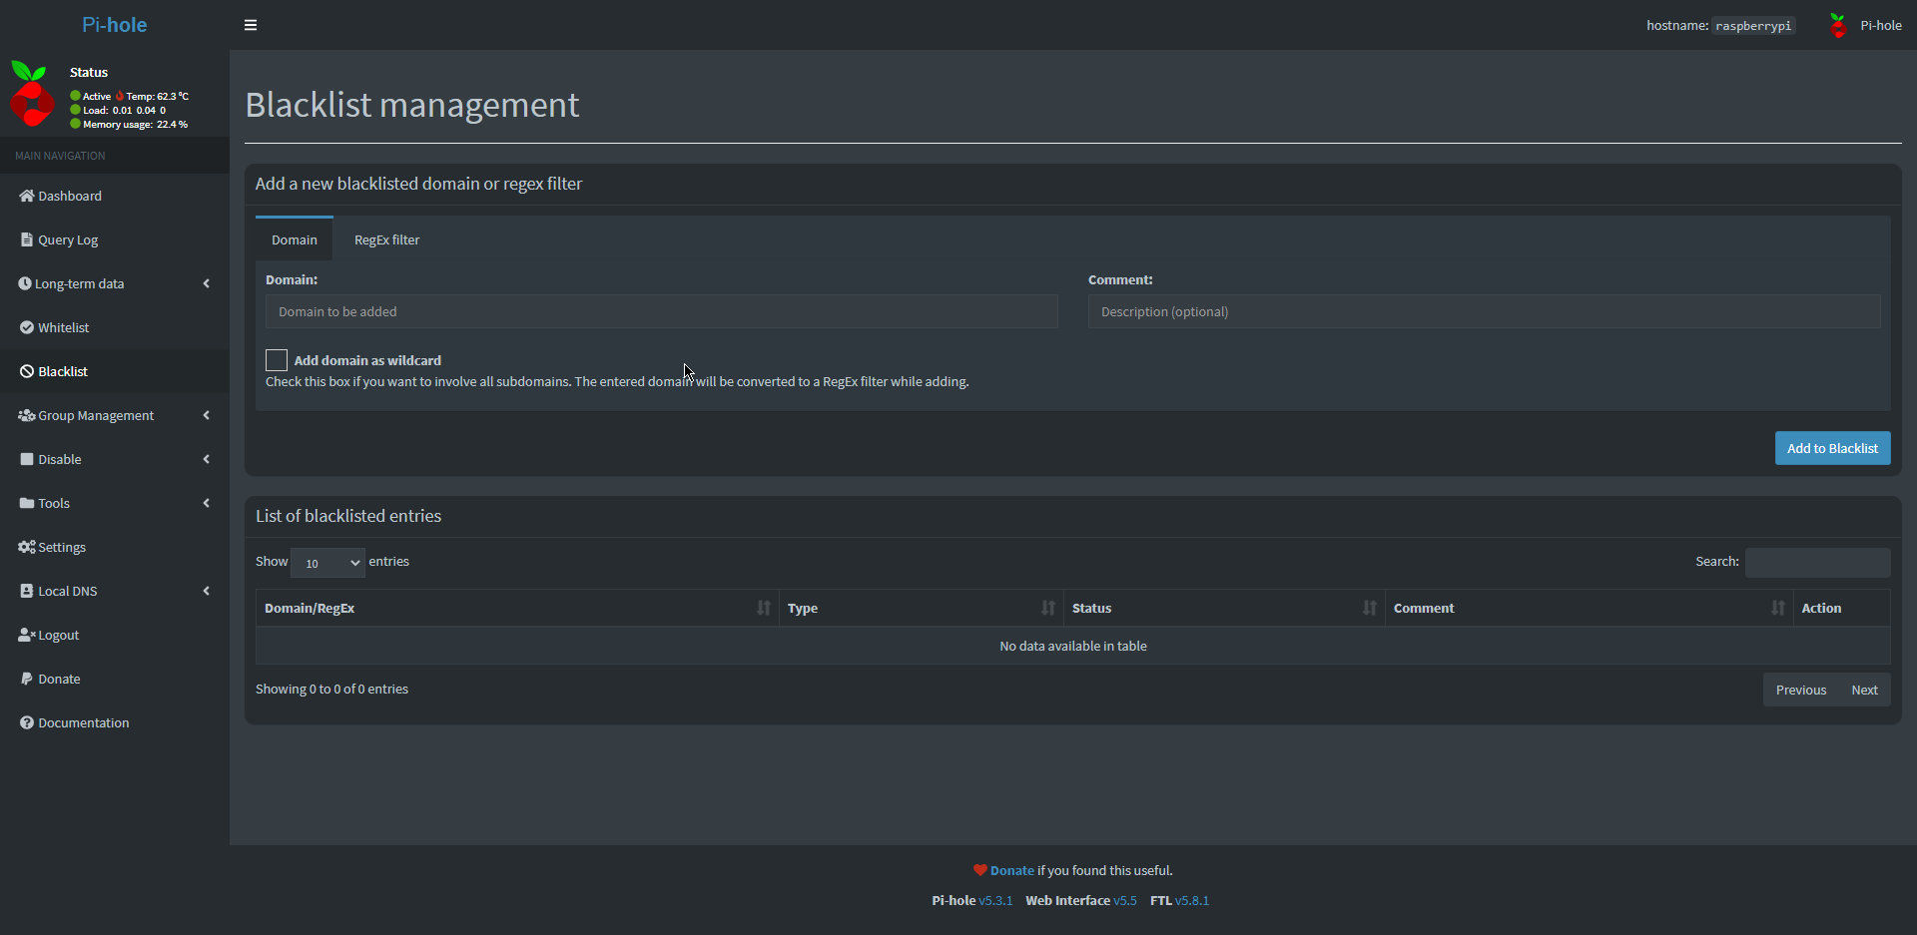Expand the Local DNS submenu
The image size is (1917, 935).
pos(115,591)
